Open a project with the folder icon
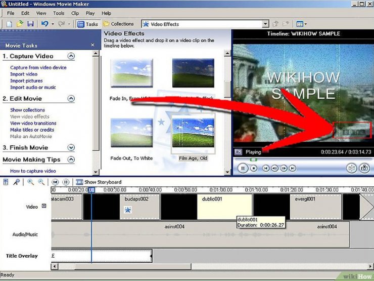This screenshot has height=281, width=374. pos(20,24)
